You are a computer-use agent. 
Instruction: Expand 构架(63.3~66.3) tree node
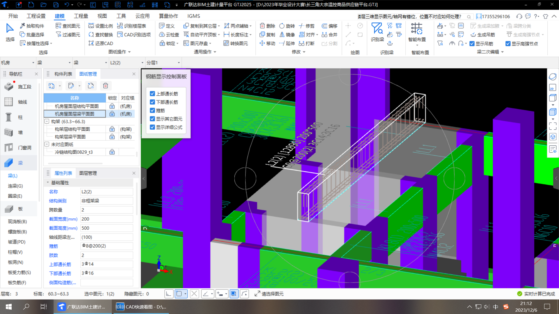(x=47, y=121)
